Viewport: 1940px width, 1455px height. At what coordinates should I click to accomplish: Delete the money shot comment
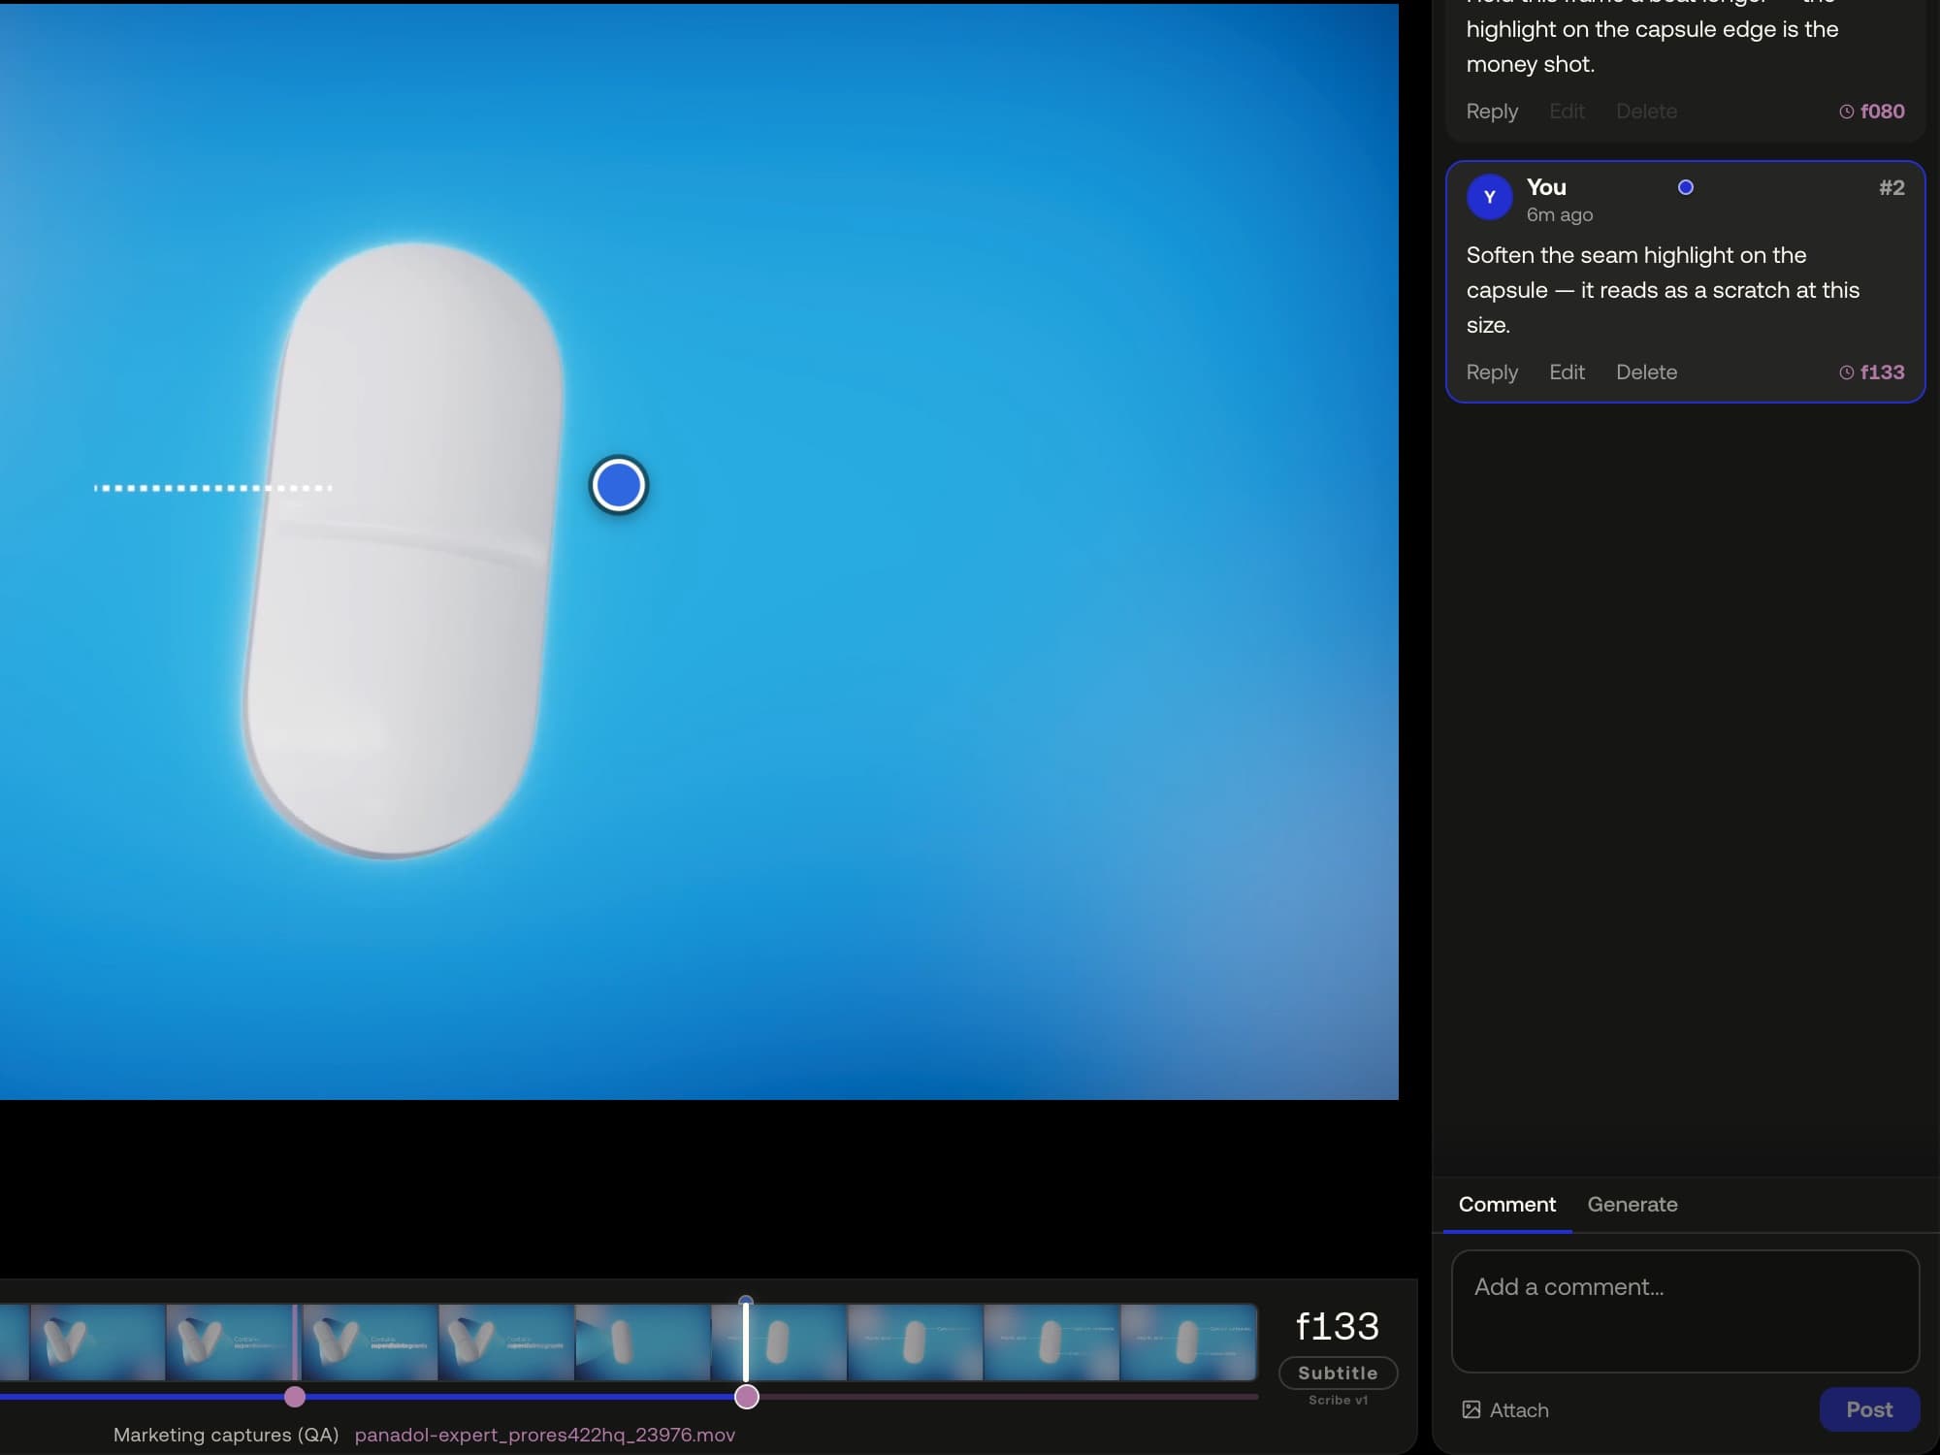1646,112
